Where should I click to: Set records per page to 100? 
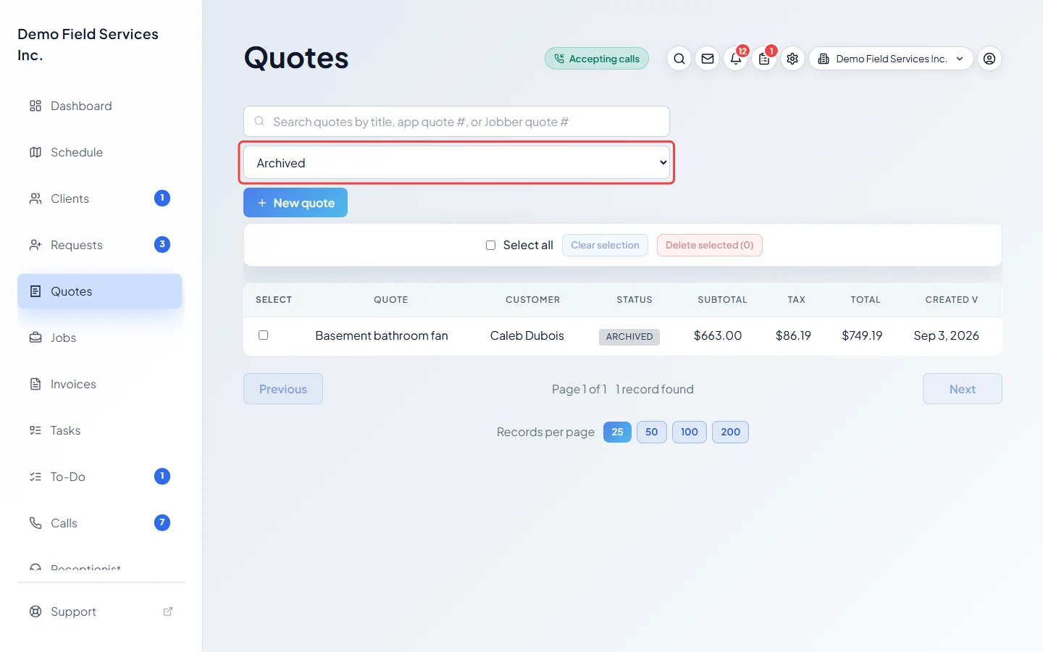(690, 432)
